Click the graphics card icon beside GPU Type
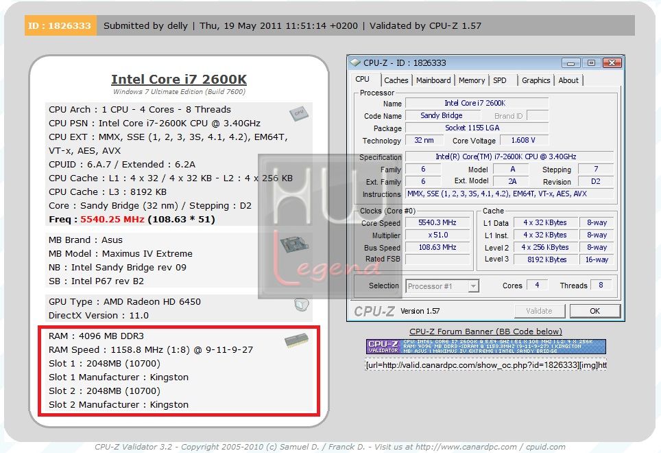The image size is (661, 453). point(302,303)
